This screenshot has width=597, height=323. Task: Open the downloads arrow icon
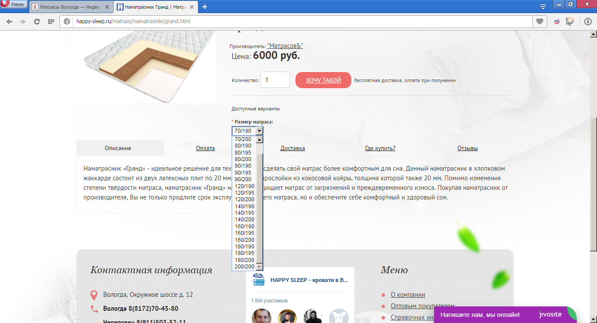pyautogui.click(x=588, y=21)
